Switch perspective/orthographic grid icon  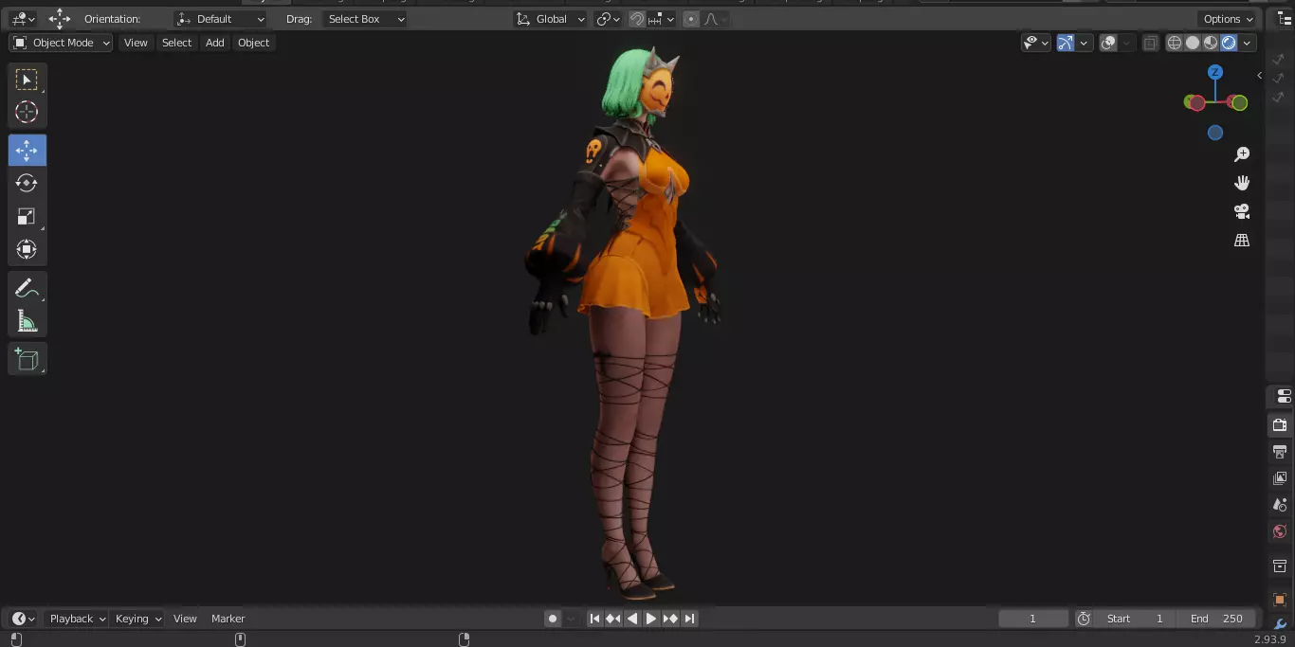pos(1242,241)
